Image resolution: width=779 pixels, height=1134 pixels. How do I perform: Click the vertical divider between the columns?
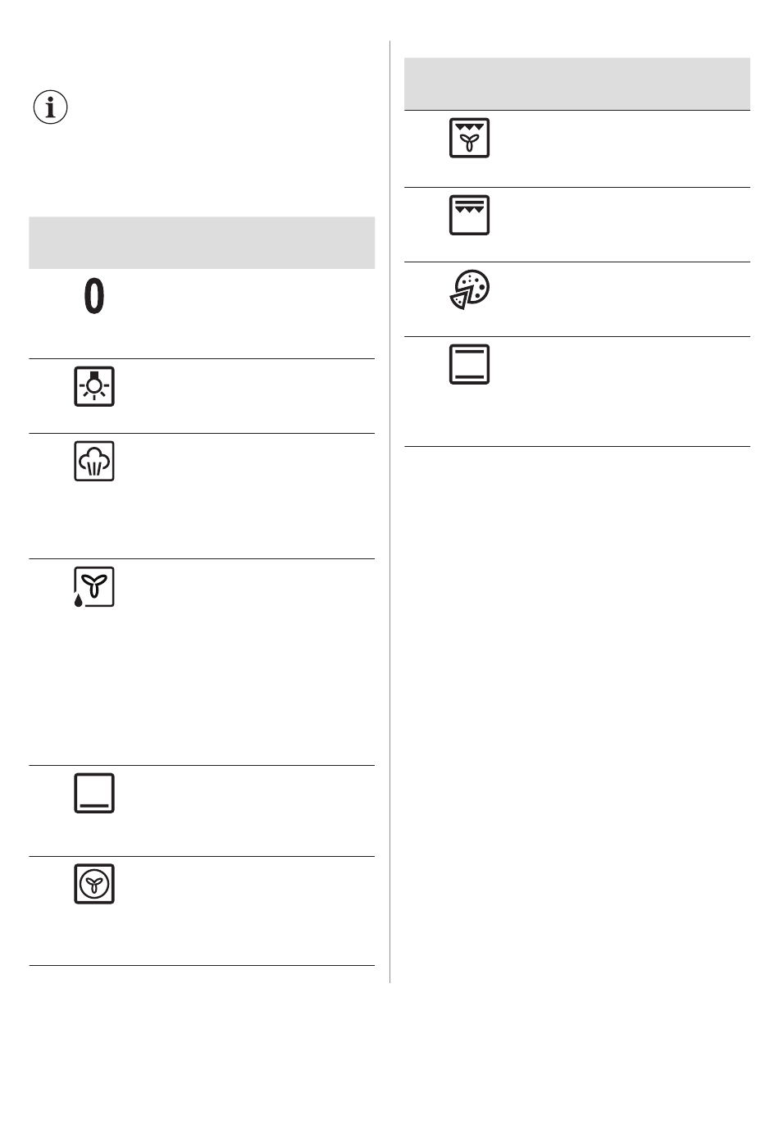[x=389, y=511]
